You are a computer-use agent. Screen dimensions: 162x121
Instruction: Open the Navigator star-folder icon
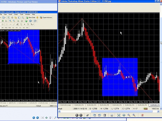16,18
